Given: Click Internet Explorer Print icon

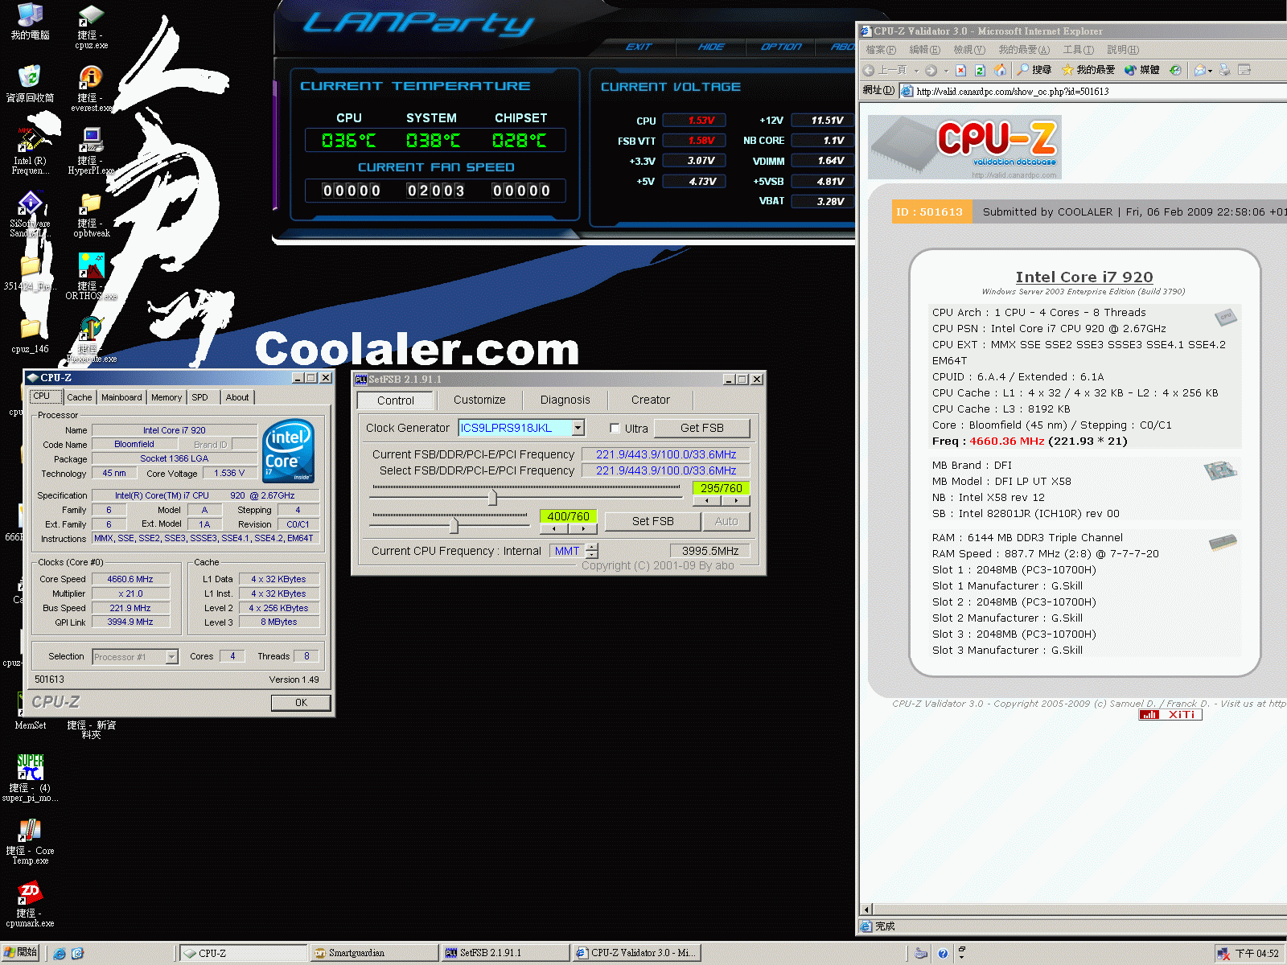Looking at the screenshot, I should [1224, 70].
